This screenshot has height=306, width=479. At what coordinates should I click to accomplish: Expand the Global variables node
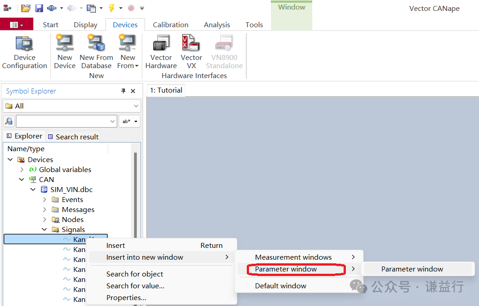coord(22,170)
